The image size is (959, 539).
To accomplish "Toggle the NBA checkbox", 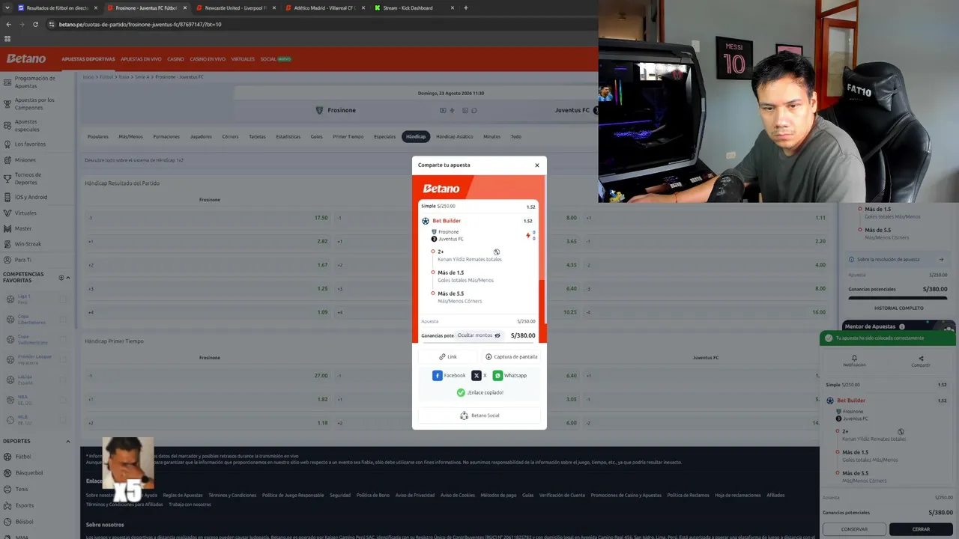I will 63,399.
